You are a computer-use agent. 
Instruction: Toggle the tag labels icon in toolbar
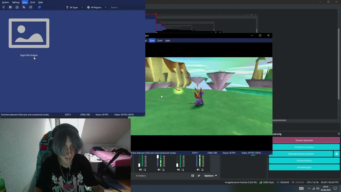(x=31, y=7)
